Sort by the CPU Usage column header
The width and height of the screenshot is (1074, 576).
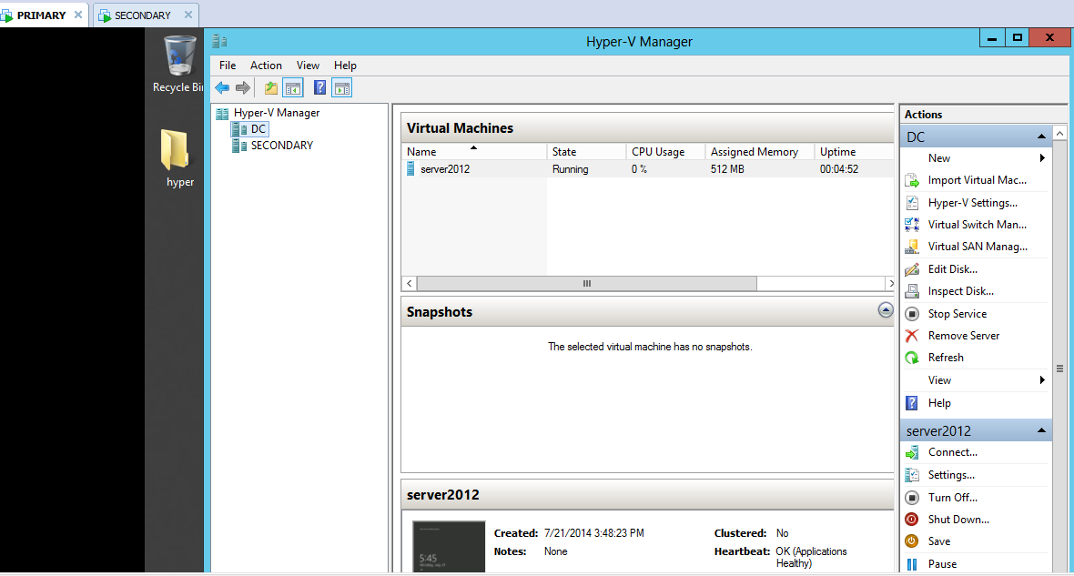(x=665, y=151)
